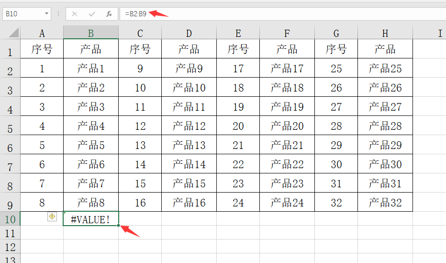Select row 9 header
446x263 pixels.
click(10, 202)
